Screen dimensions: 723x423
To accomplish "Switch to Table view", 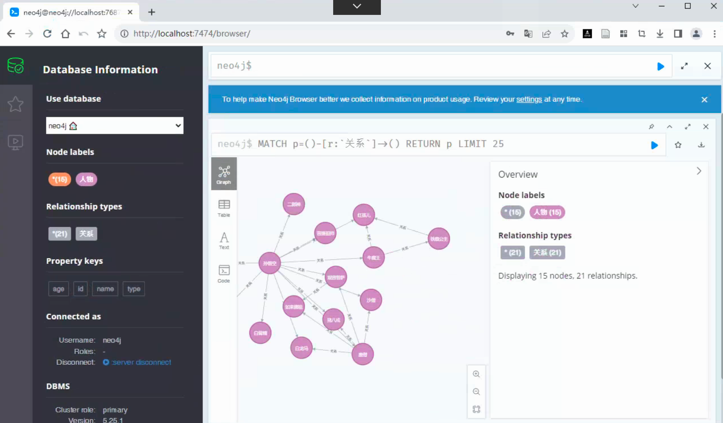I will click(x=224, y=208).
